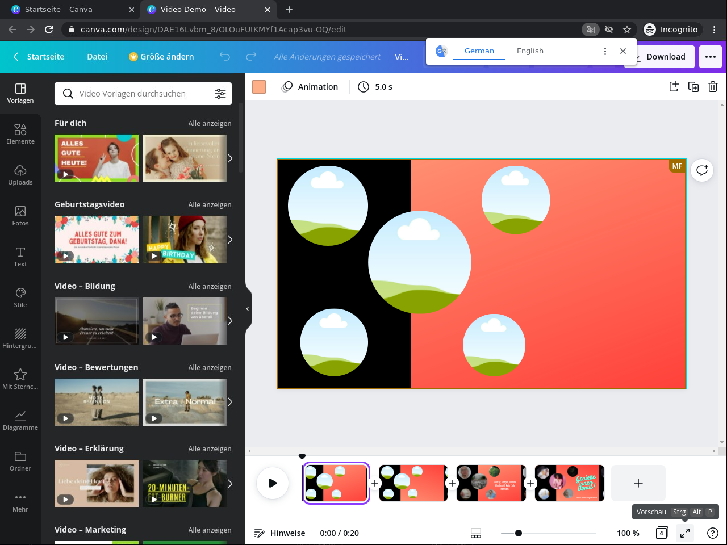727x545 pixels.
Task: Open Google Translate popup options menu
Action: point(605,51)
